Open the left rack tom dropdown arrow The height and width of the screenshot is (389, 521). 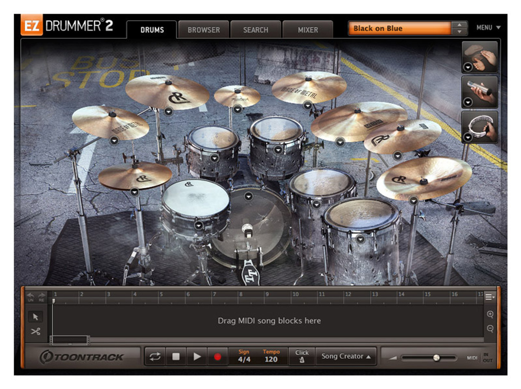(x=214, y=158)
